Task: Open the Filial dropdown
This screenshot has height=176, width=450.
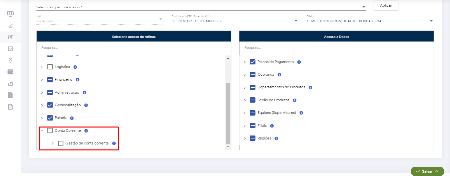Action: [370, 21]
